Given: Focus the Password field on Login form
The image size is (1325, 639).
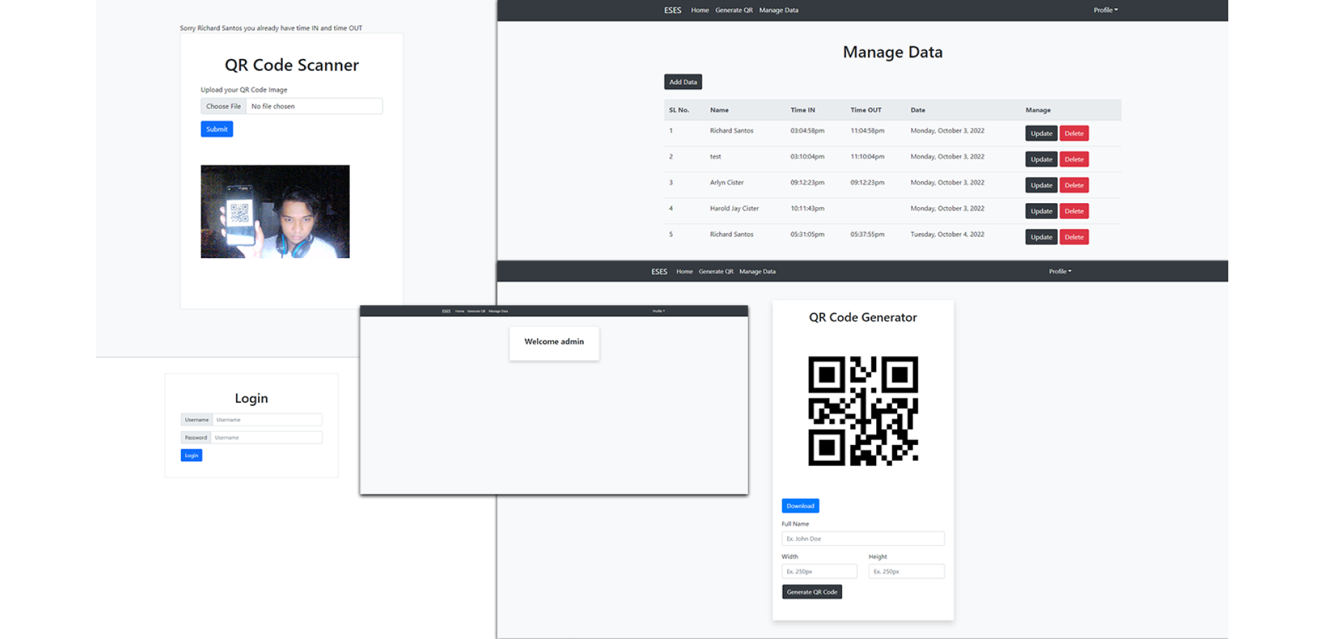Looking at the screenshot, I should [267, 437].
